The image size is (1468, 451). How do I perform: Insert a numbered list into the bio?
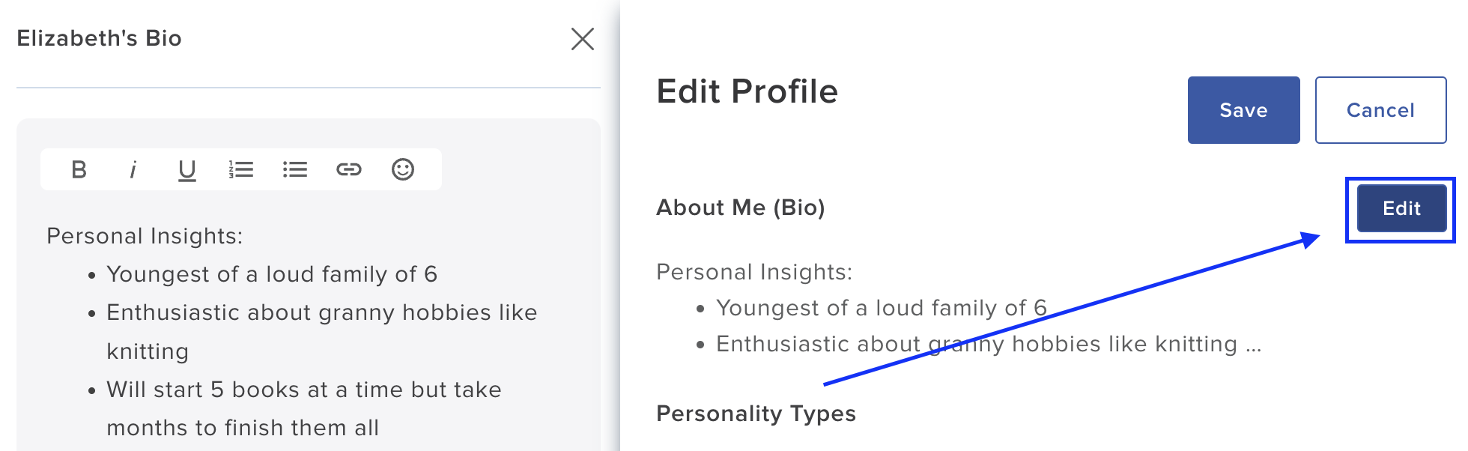pos(241,169)
